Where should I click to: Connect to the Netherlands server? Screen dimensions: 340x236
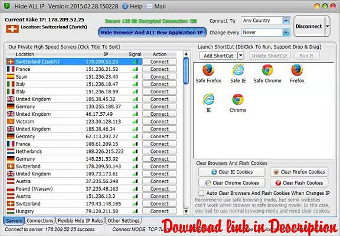click(x=159, y=151)
